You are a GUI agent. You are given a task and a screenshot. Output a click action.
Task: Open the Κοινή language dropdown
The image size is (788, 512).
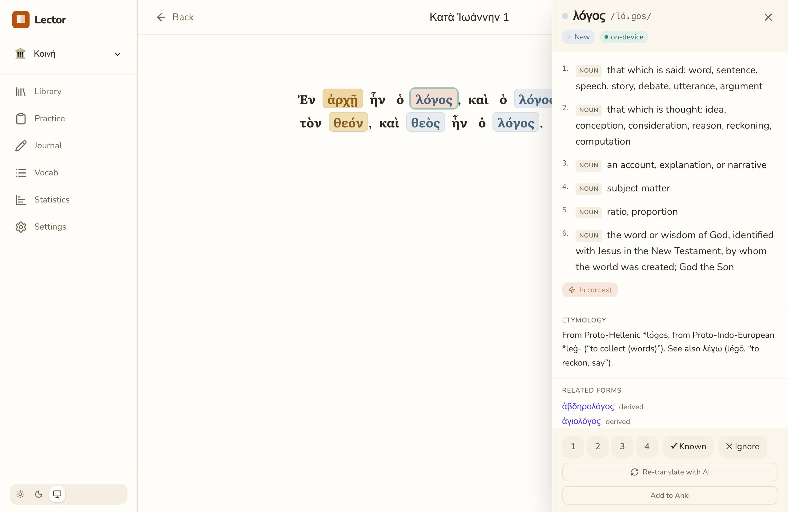(69, 54)
